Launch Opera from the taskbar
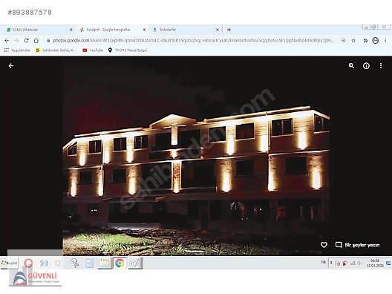 28,263
